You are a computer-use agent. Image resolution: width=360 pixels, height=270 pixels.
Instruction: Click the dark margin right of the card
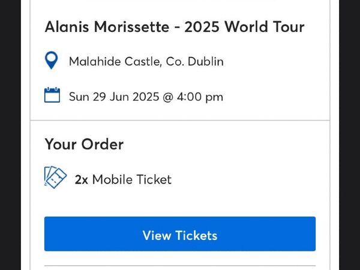[x=349, y=135]
